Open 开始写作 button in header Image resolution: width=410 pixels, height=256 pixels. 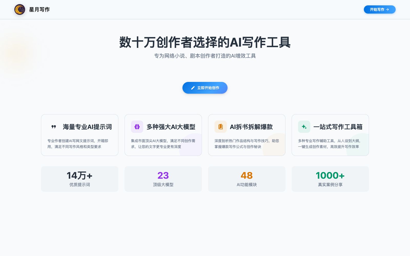(380, 9)
